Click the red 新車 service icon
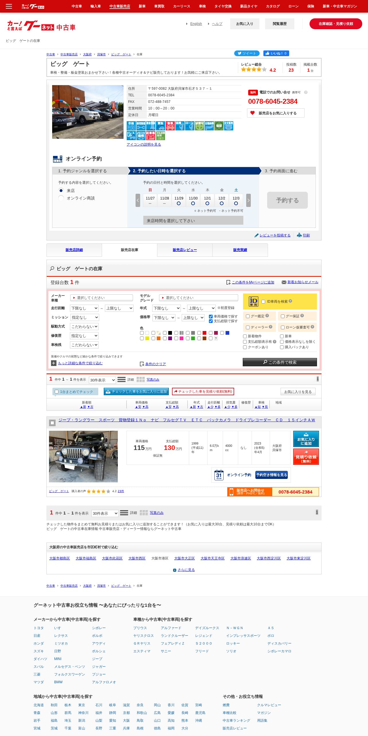Image resolution: width=368 pixels, height=736 pixels. [x=170, y=126]
